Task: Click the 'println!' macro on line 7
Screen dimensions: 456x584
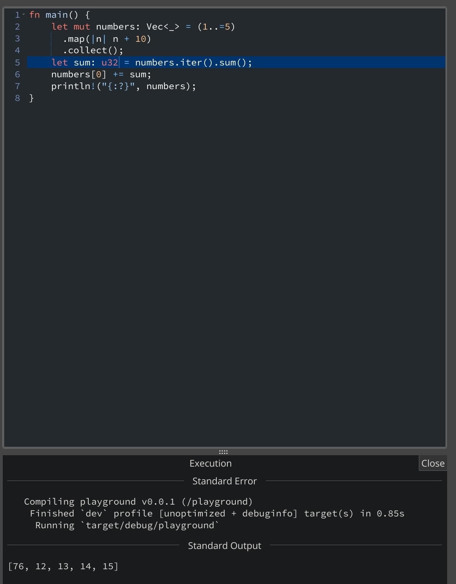Action: pyautogui.click(x=74, y=86)
